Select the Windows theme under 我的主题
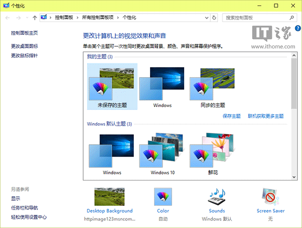Screen dimensions: 302x228 click(x=163, y=86)
